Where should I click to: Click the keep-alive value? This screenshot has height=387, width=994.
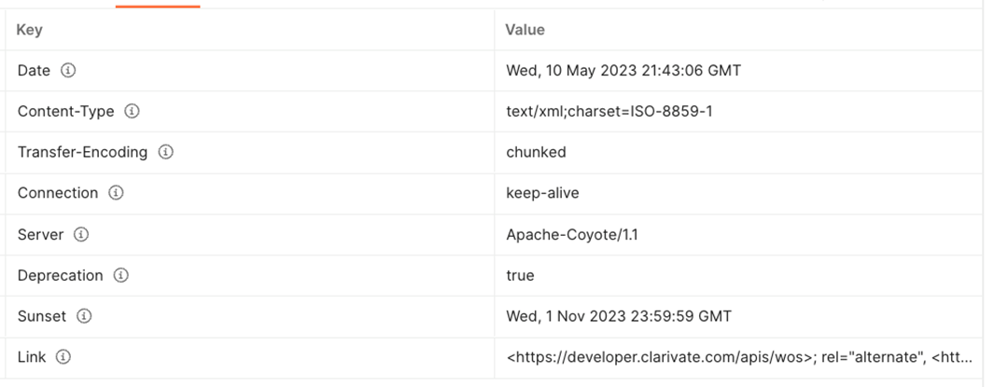tap(542, 193)
